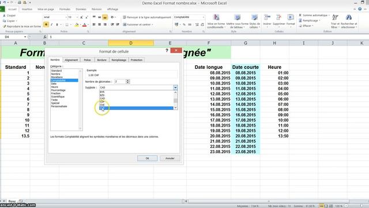Switch to the Formules ribbon tab
The image size is (369, 208).
(x=65, y=9)
